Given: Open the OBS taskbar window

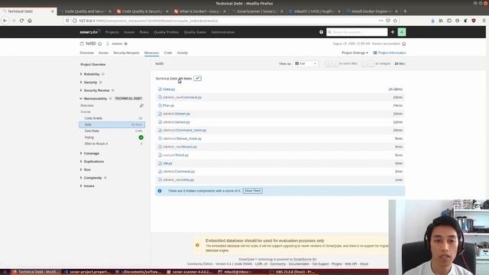Looking at the screenshot, I should [292, 272].
